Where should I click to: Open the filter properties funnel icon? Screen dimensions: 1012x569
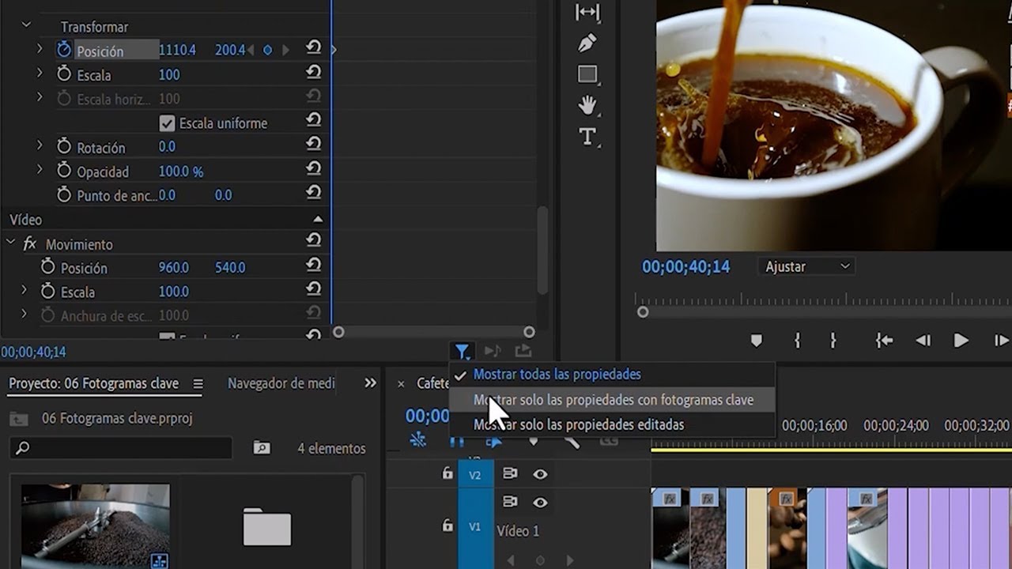point(463,352)
